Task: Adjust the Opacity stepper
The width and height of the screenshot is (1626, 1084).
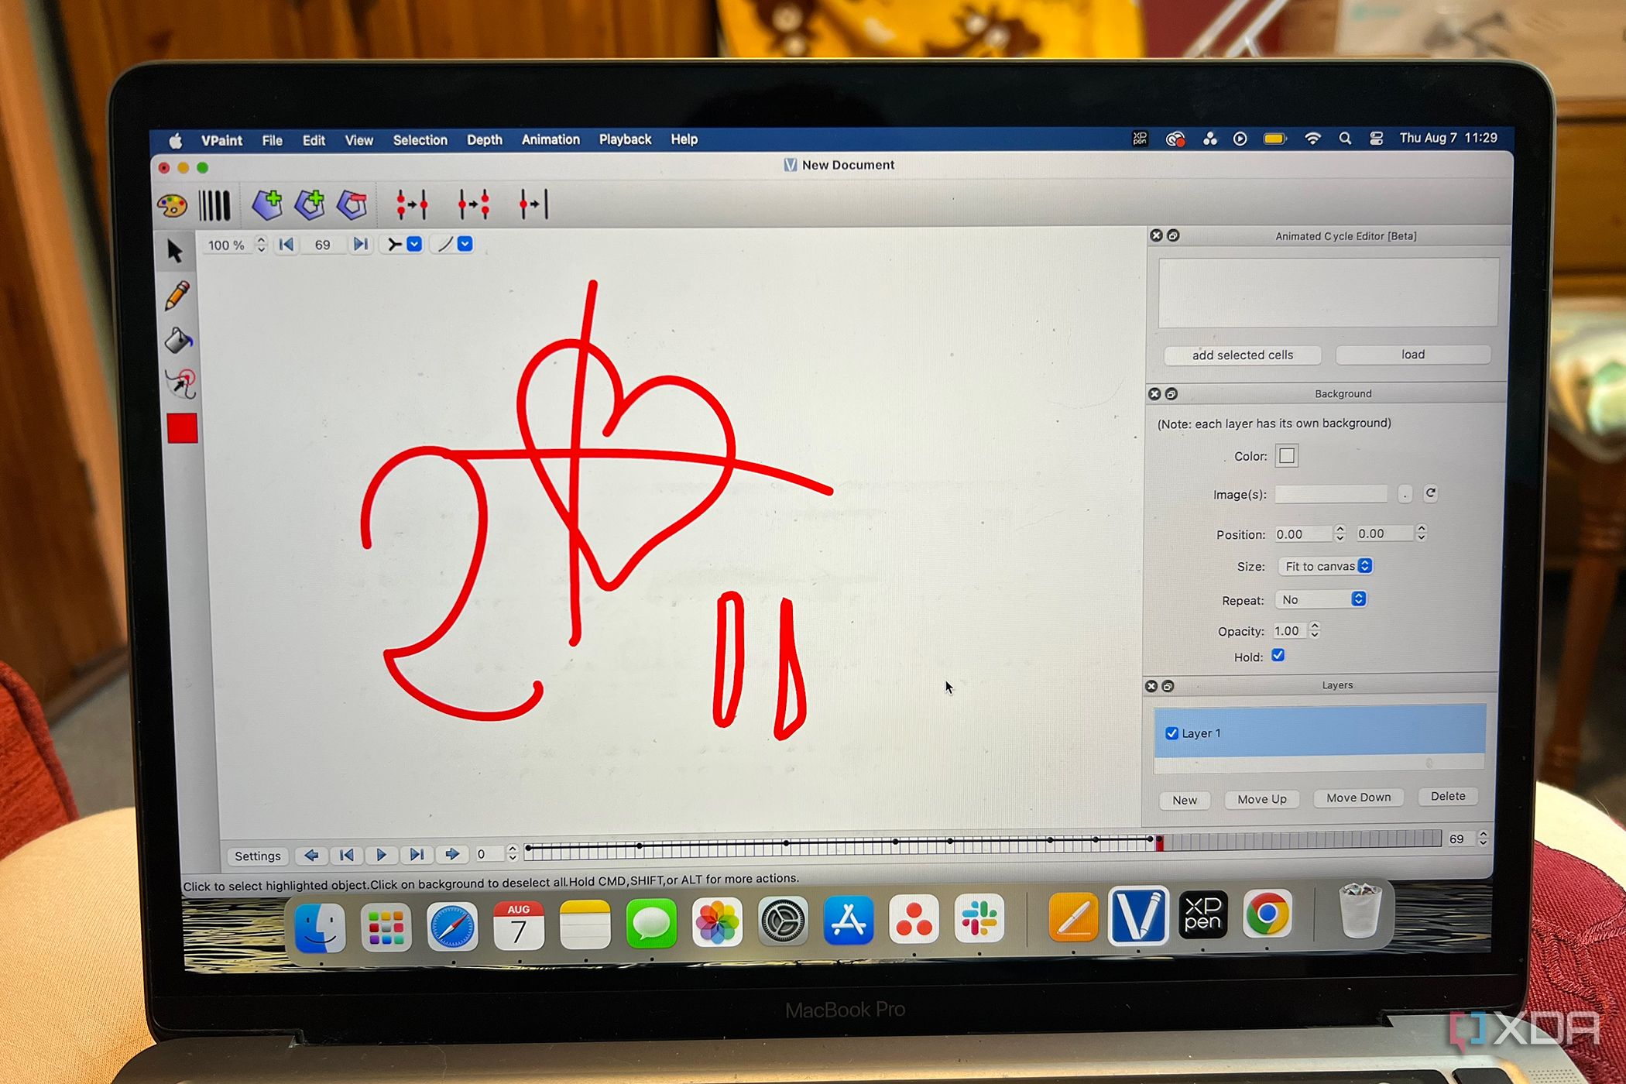Action: pos(1315,630)
